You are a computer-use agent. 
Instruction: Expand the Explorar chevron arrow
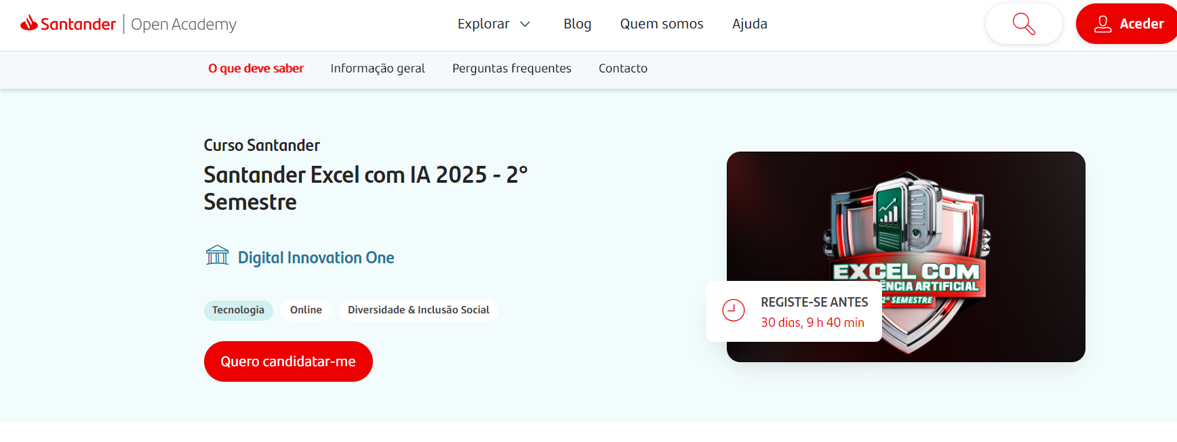pos(525,24)
